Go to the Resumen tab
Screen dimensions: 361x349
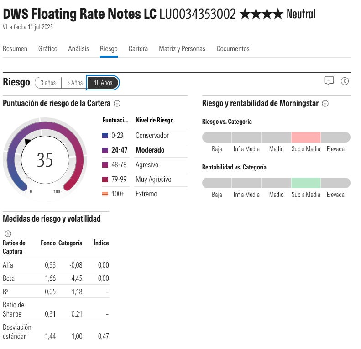tap(15, 48)
